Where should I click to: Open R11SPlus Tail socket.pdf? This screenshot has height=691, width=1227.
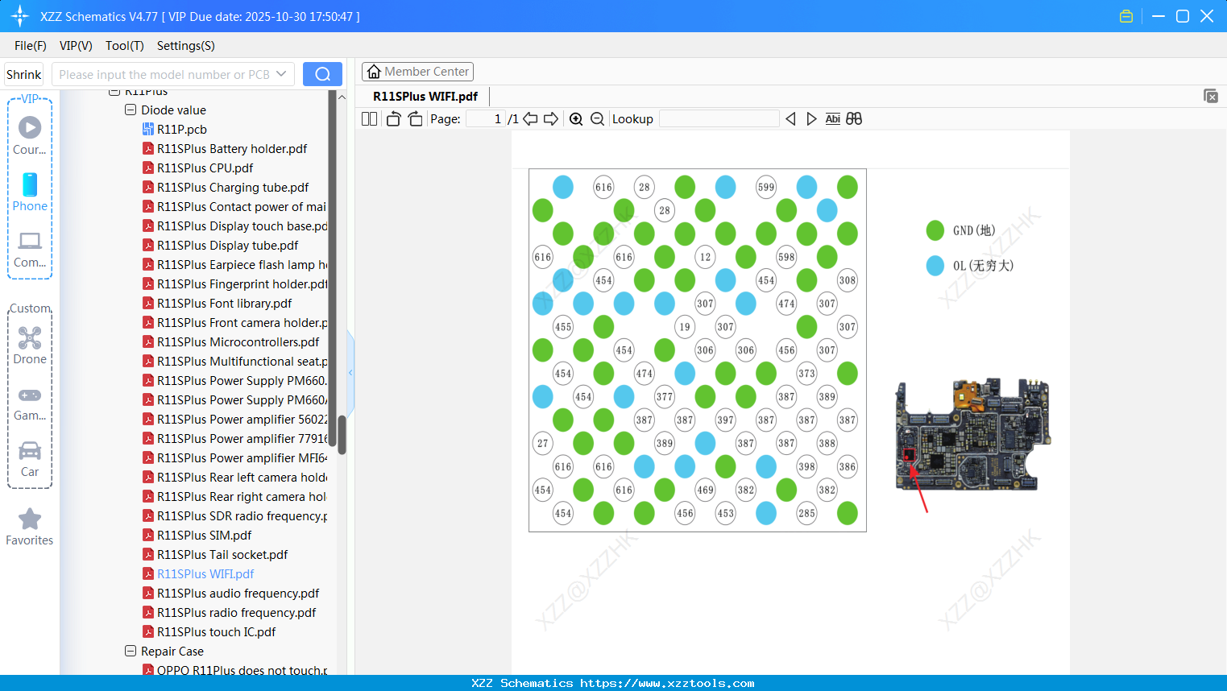[222, 554]
